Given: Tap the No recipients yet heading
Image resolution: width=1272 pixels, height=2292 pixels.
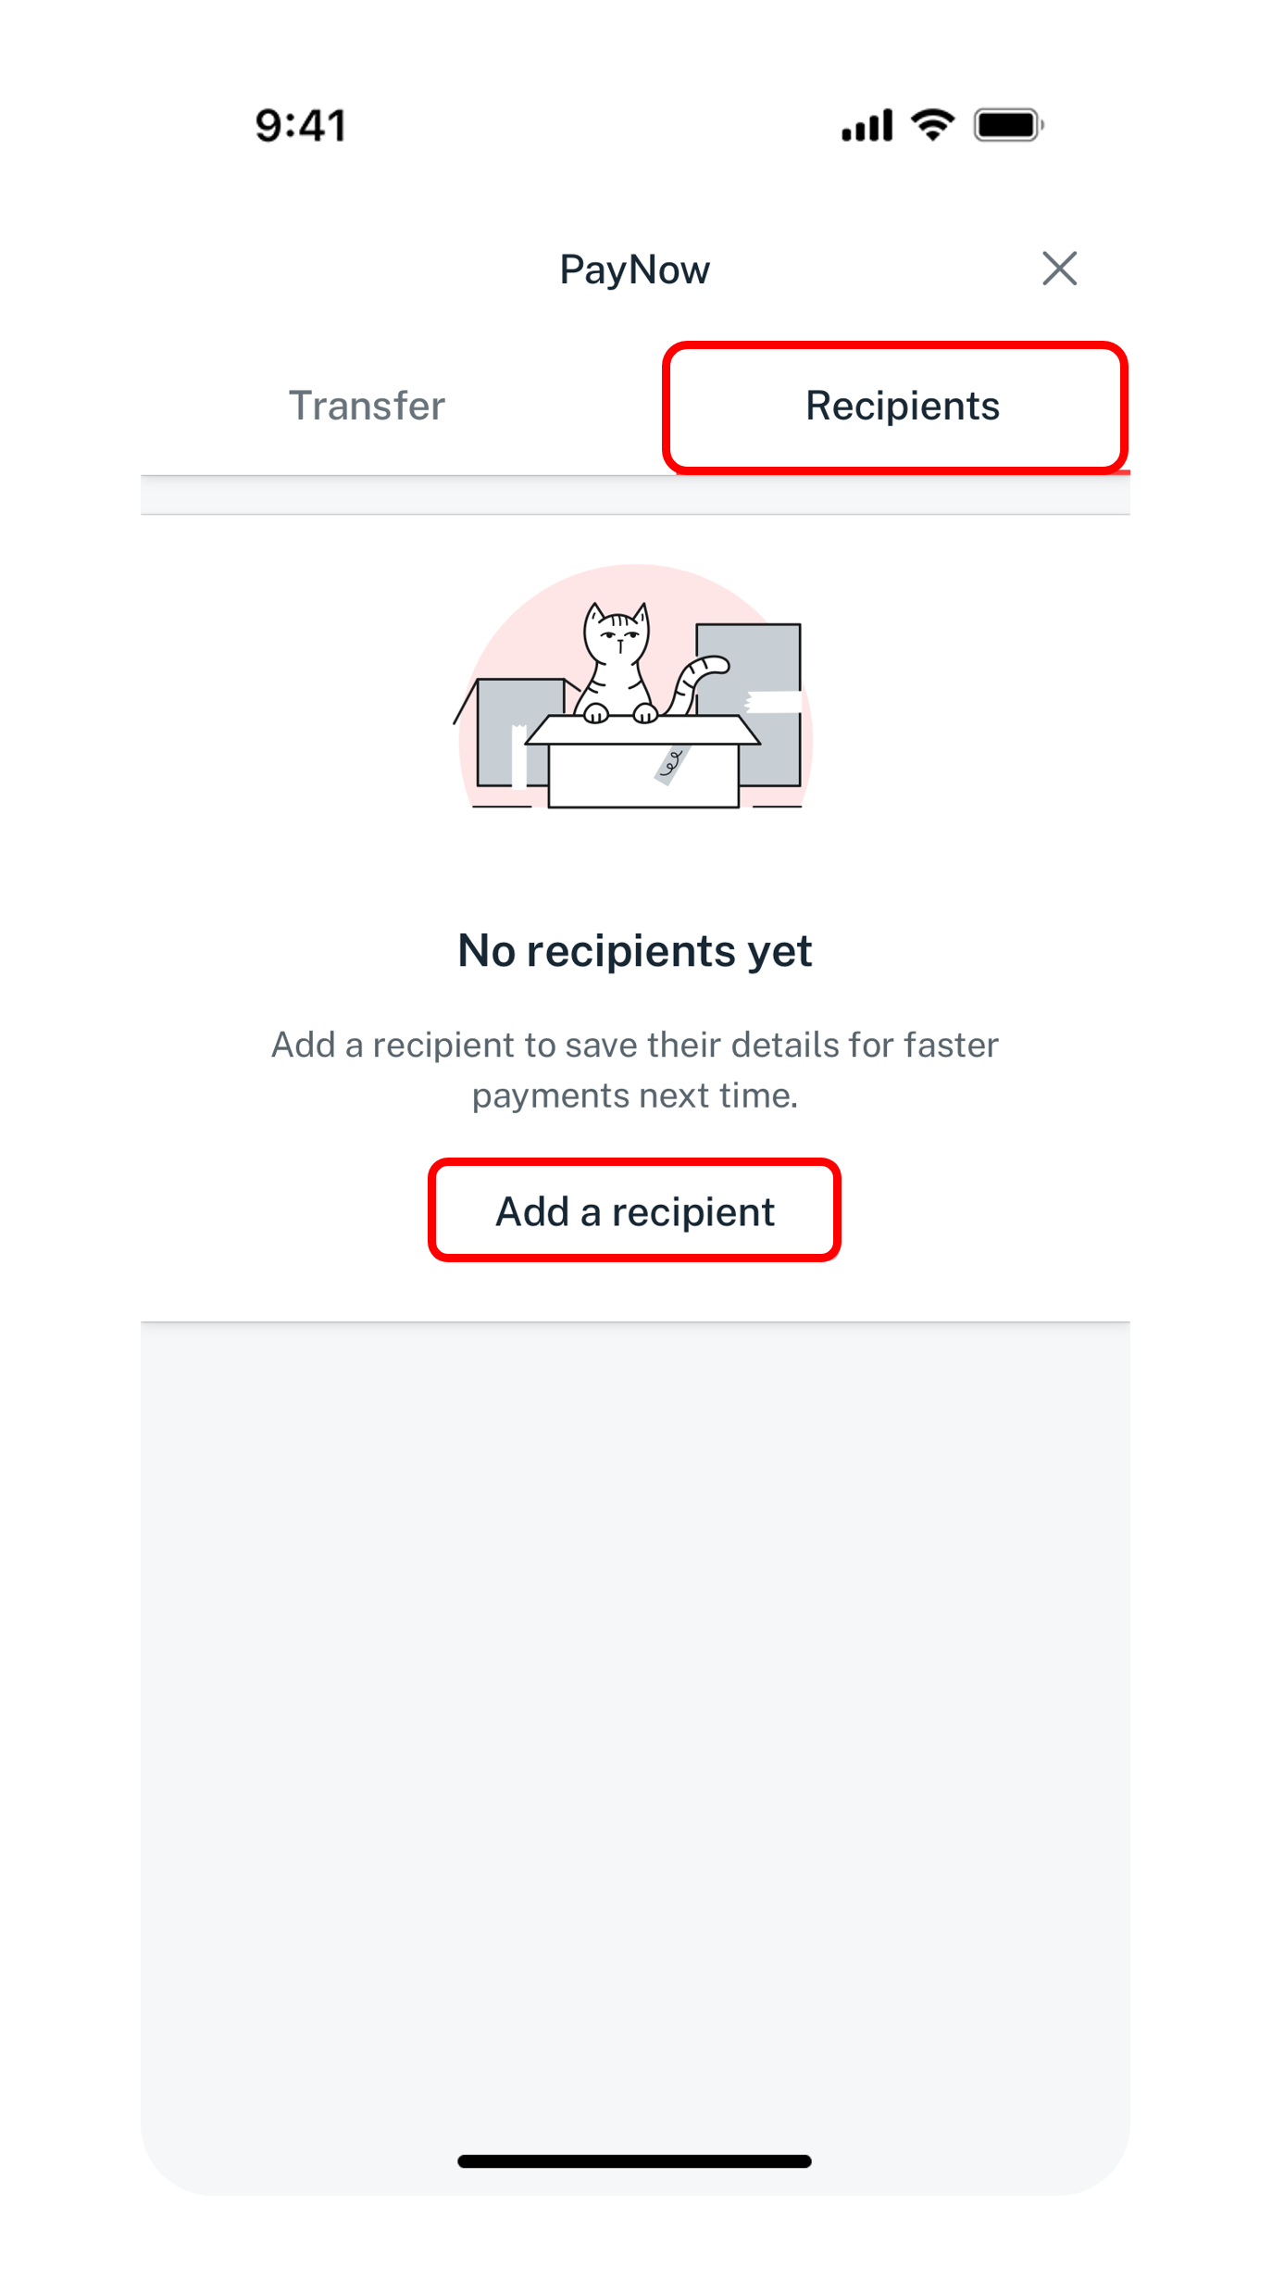Looking at the screenshot, I should [635, 950].
